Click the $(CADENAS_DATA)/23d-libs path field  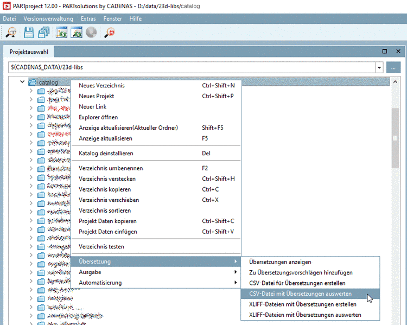point(192,67)
